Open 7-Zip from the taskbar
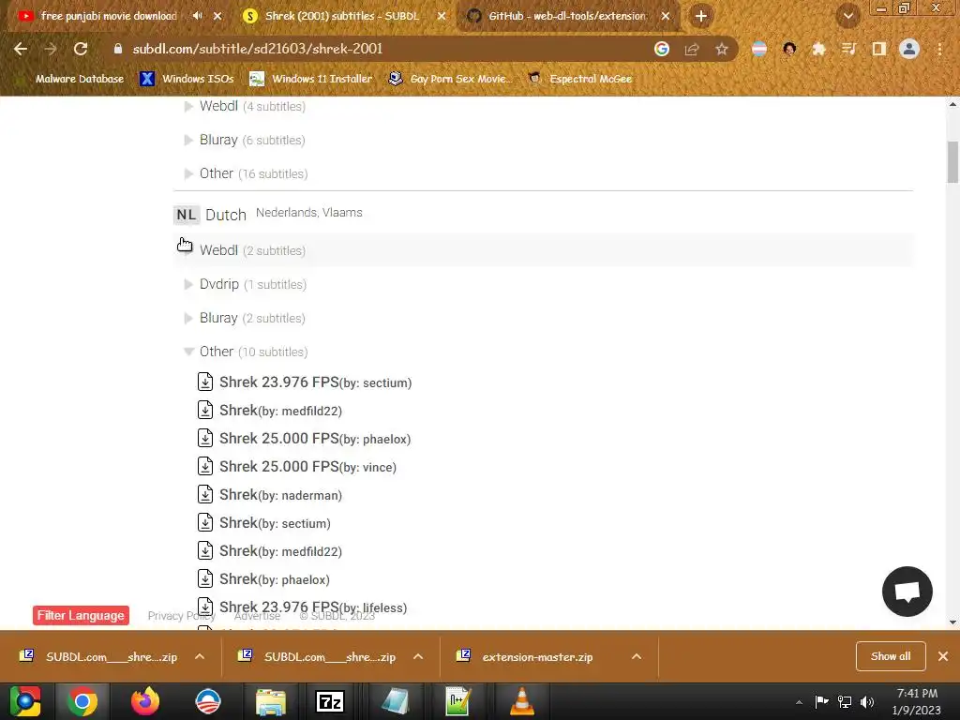 [330, 701]
